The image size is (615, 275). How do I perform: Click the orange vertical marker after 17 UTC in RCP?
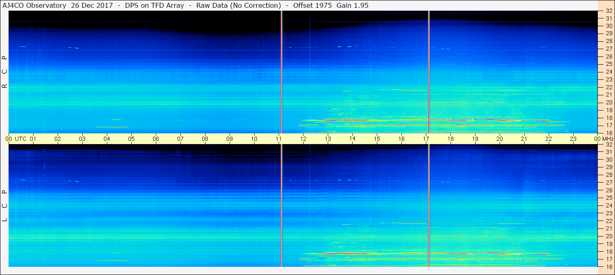tap(428, 72)
